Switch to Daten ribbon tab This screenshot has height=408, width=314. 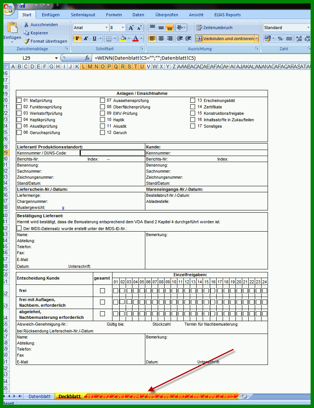(138, 15)
